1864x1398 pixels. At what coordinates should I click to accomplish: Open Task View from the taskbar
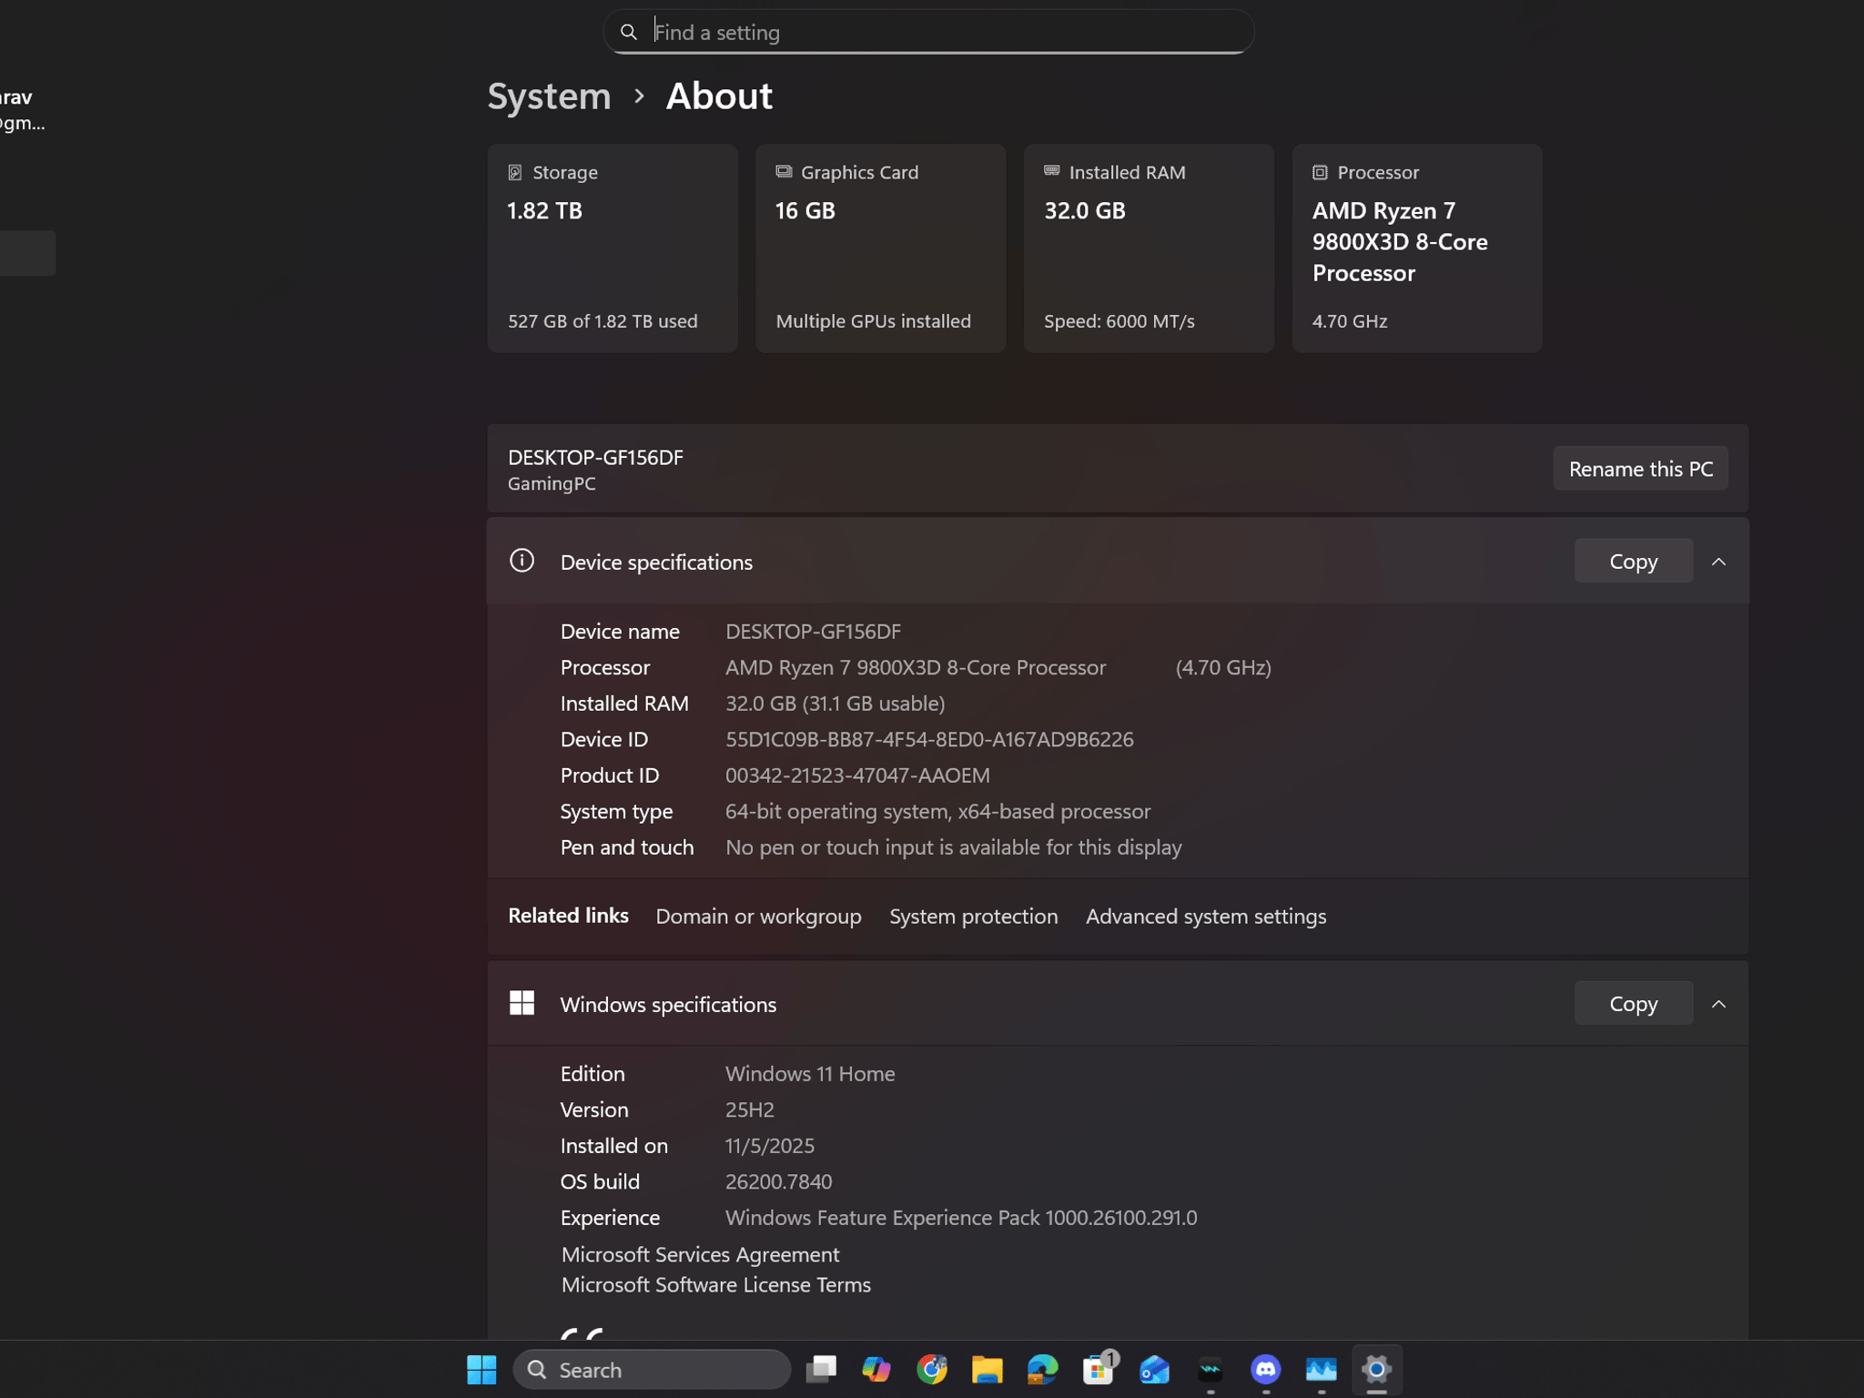pos(821,1370)
